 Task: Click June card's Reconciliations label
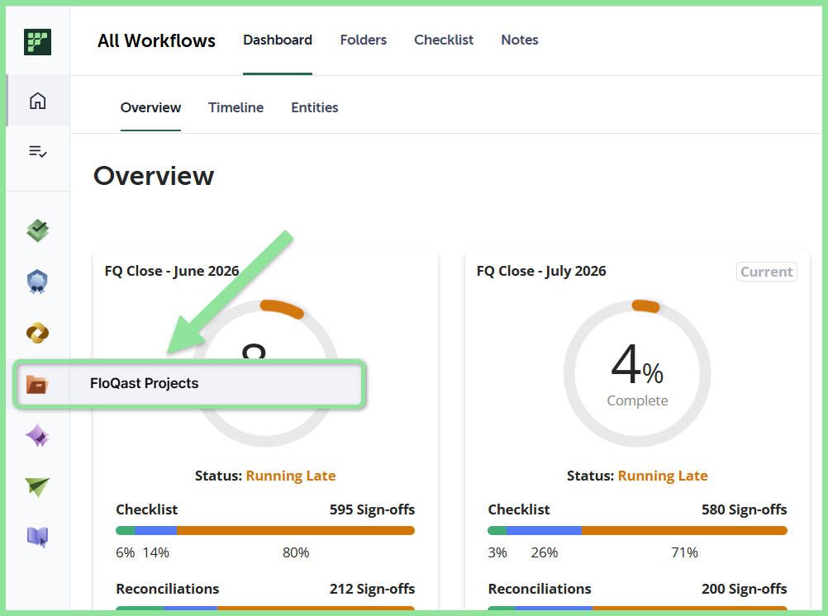168,589
